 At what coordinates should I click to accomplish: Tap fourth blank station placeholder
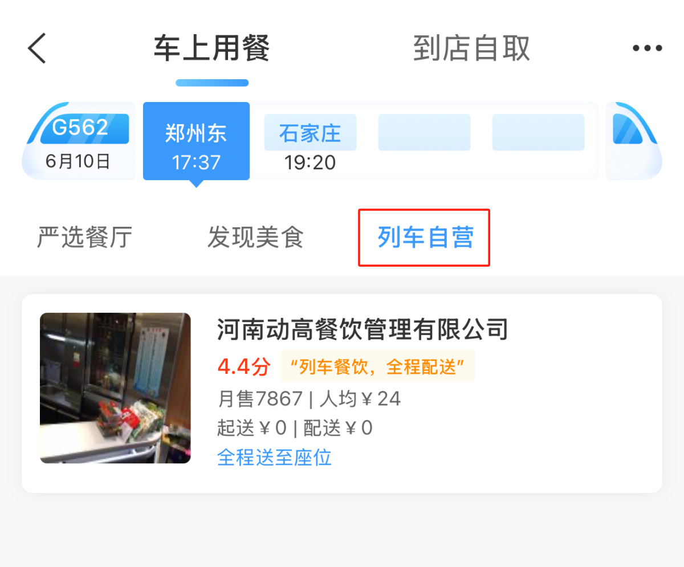(538, 132)
